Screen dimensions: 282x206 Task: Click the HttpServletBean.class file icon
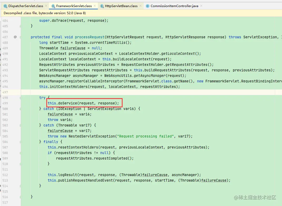tap(102, 6)
